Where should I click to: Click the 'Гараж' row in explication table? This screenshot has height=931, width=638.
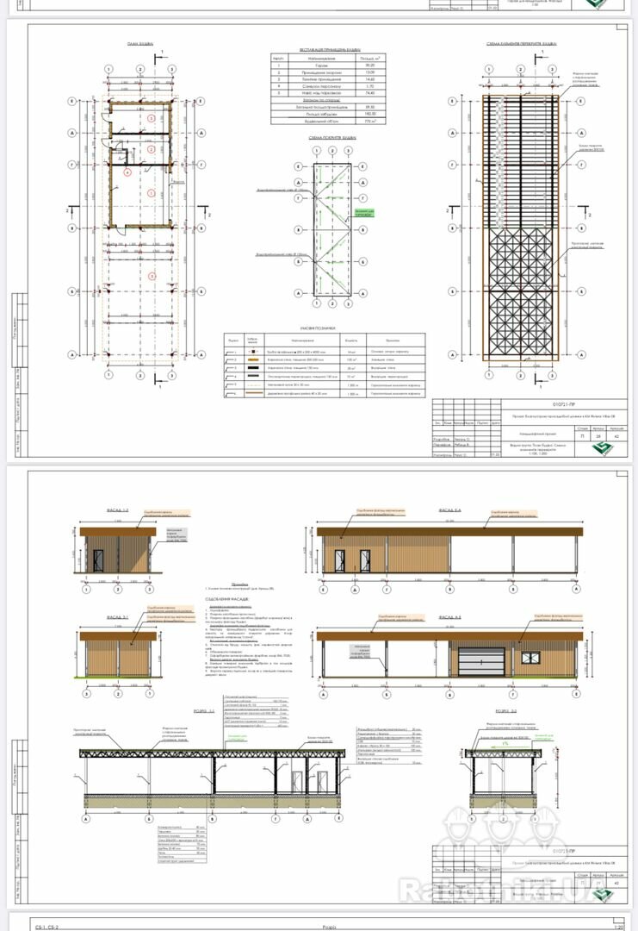pyautogui.click(x=329, y=66)
